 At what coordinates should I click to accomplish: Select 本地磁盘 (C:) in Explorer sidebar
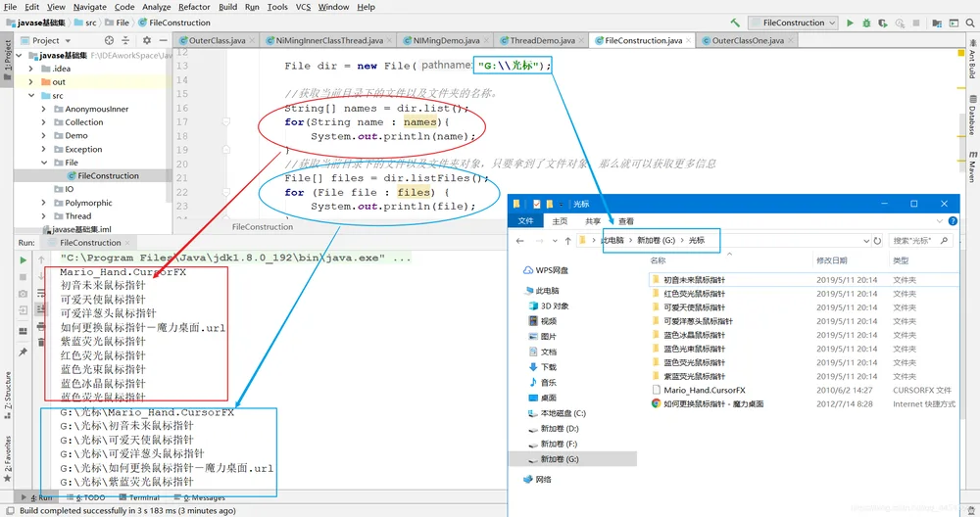point(557,413)
